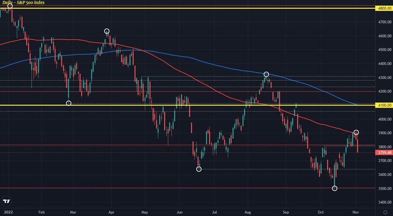Click the TradingView logo icon
The height and width of the screenshot is (216, 393).
coord(7,202)
